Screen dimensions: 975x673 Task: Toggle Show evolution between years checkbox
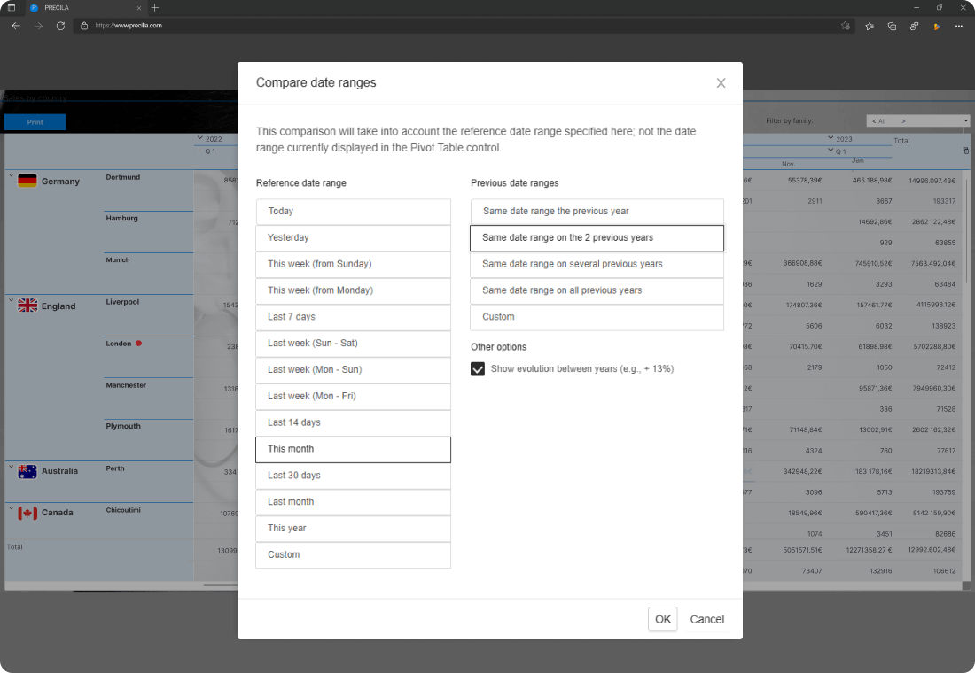[478, 369]
